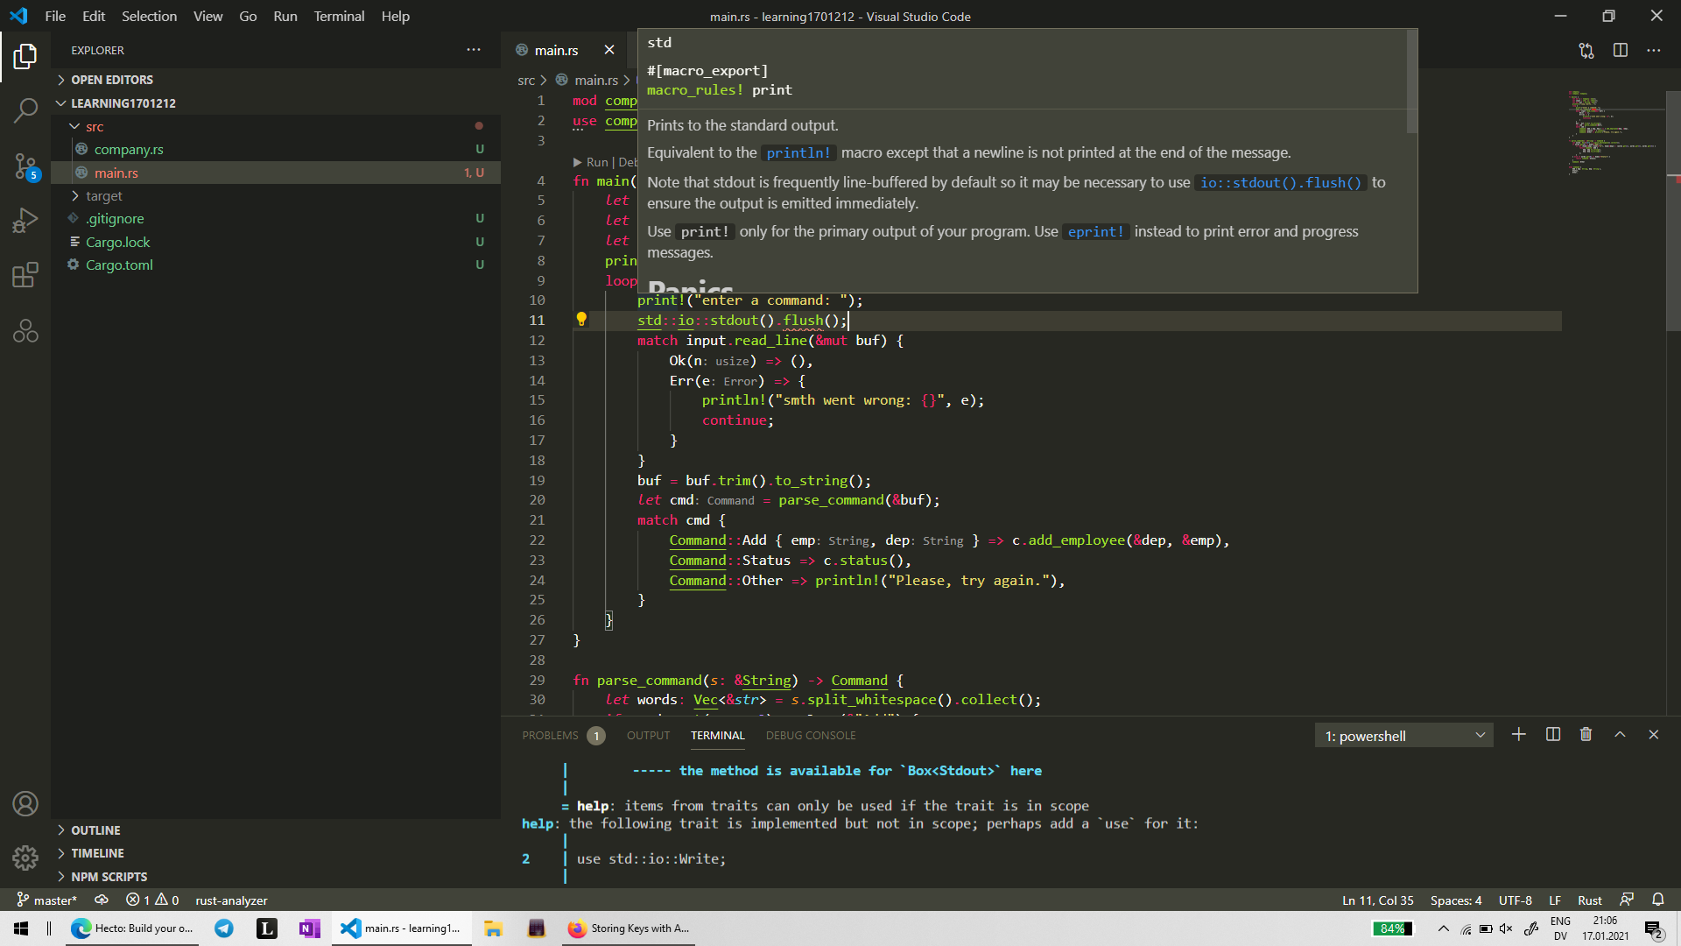Click the Rust language mode indicator
The image size is (1681, 946).
coord(1589,900)
